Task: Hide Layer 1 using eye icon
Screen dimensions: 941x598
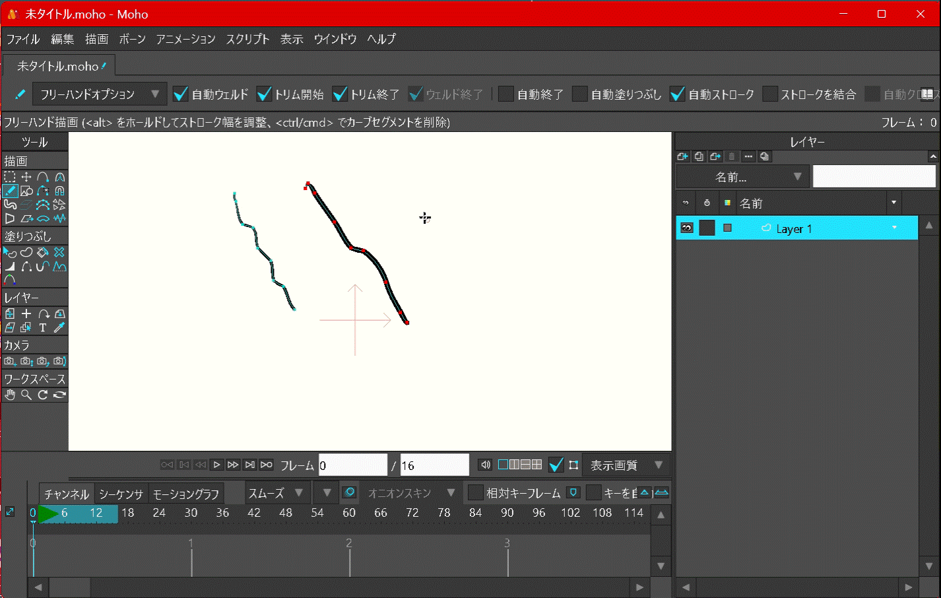Action: tap(687, 228)
